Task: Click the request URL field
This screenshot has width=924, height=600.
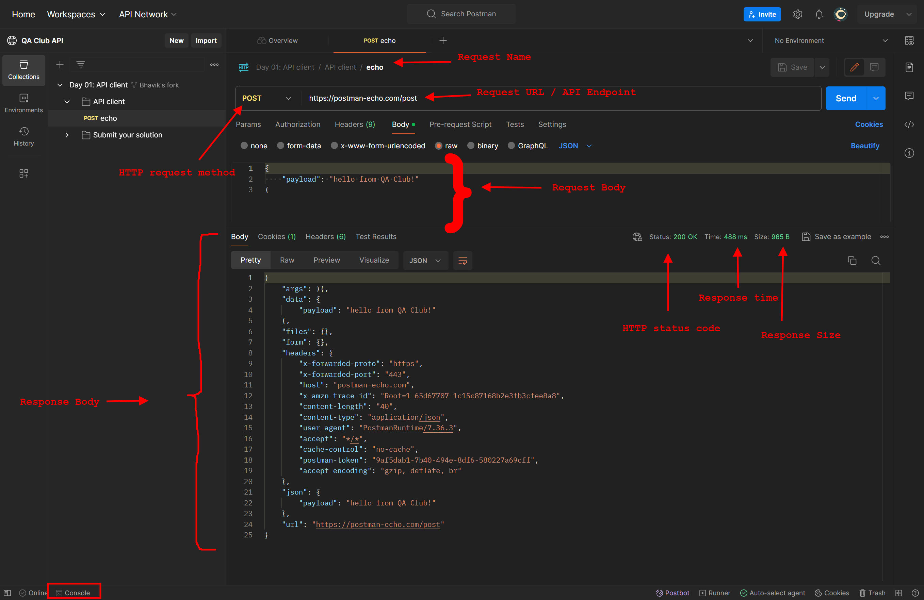Action: click(x=562, y=98)
